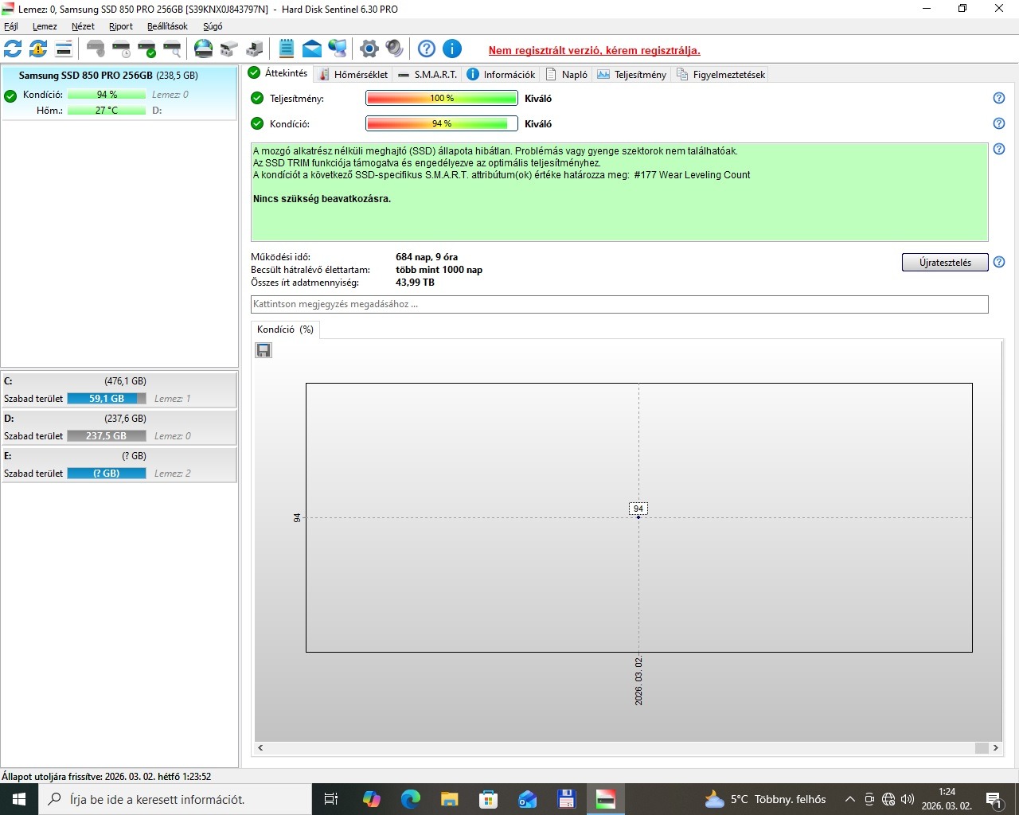Click the '684 nap, 9 óra' value

427,257
